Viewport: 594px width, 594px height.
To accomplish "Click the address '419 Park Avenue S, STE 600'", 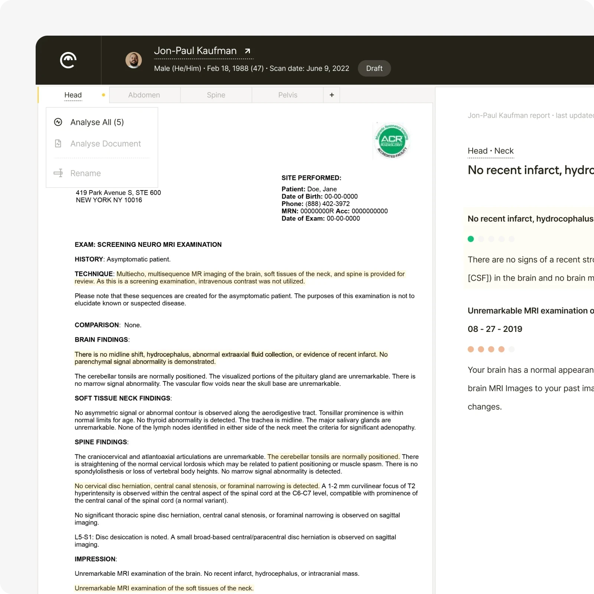I will click(x=118, y=193).
